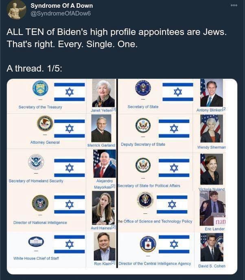This screenshot has height=280, width=245.
Task: Select the Homeland Security department seal
Action: pyautogui.click(x=36, y=162)
